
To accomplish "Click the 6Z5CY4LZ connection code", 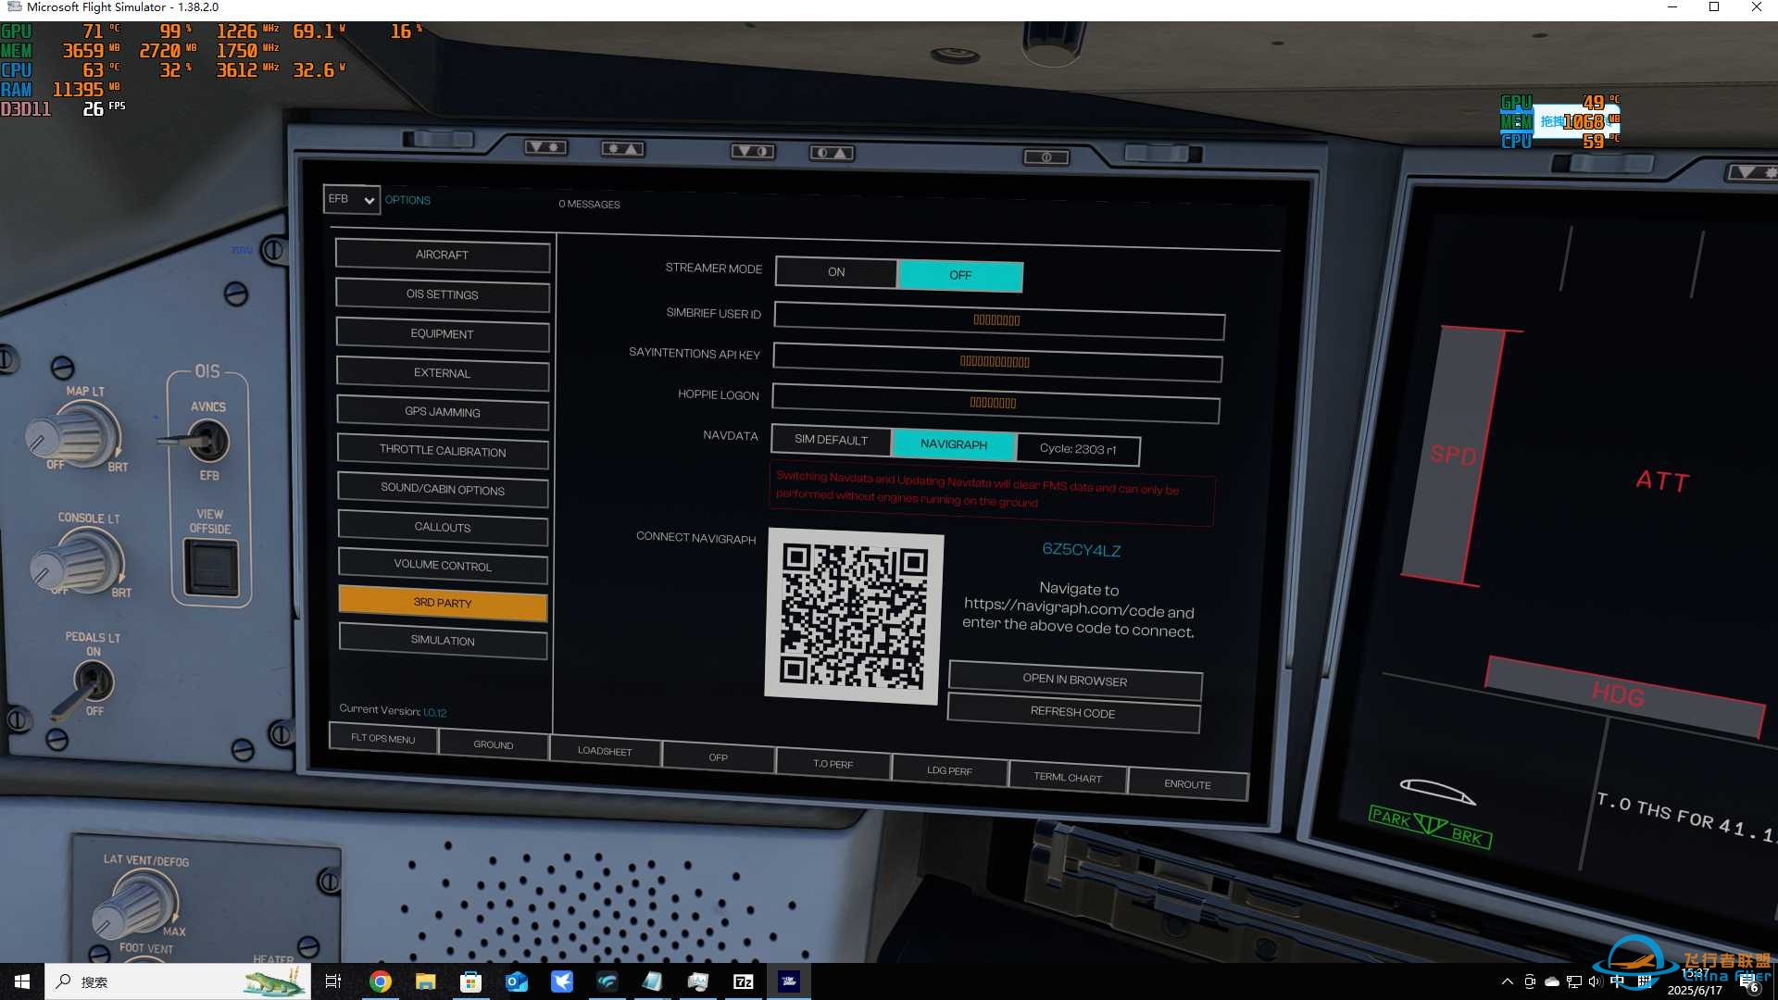I will pyautogui.click(x=1082, y=550).
